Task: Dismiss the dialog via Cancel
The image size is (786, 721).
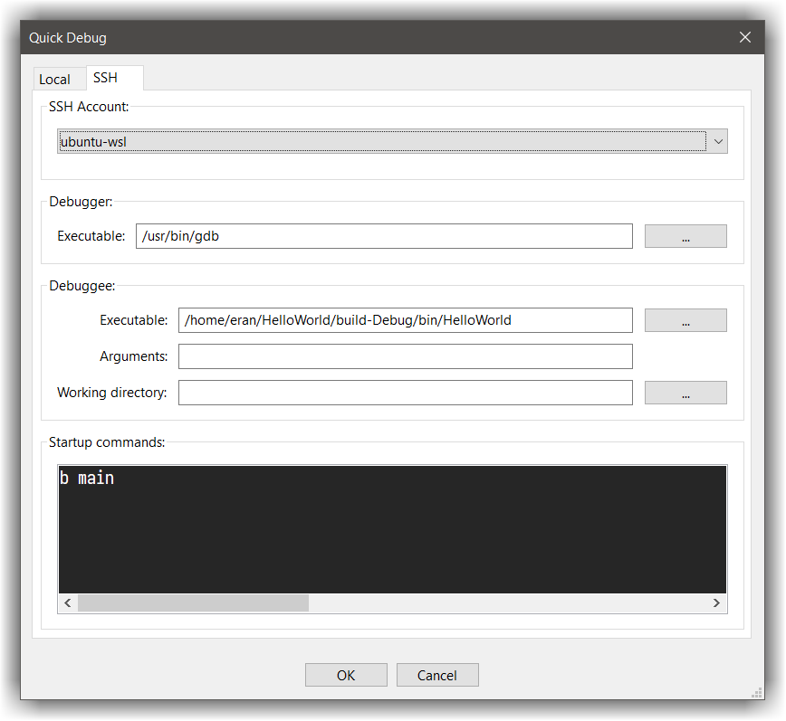Action: 437,675
